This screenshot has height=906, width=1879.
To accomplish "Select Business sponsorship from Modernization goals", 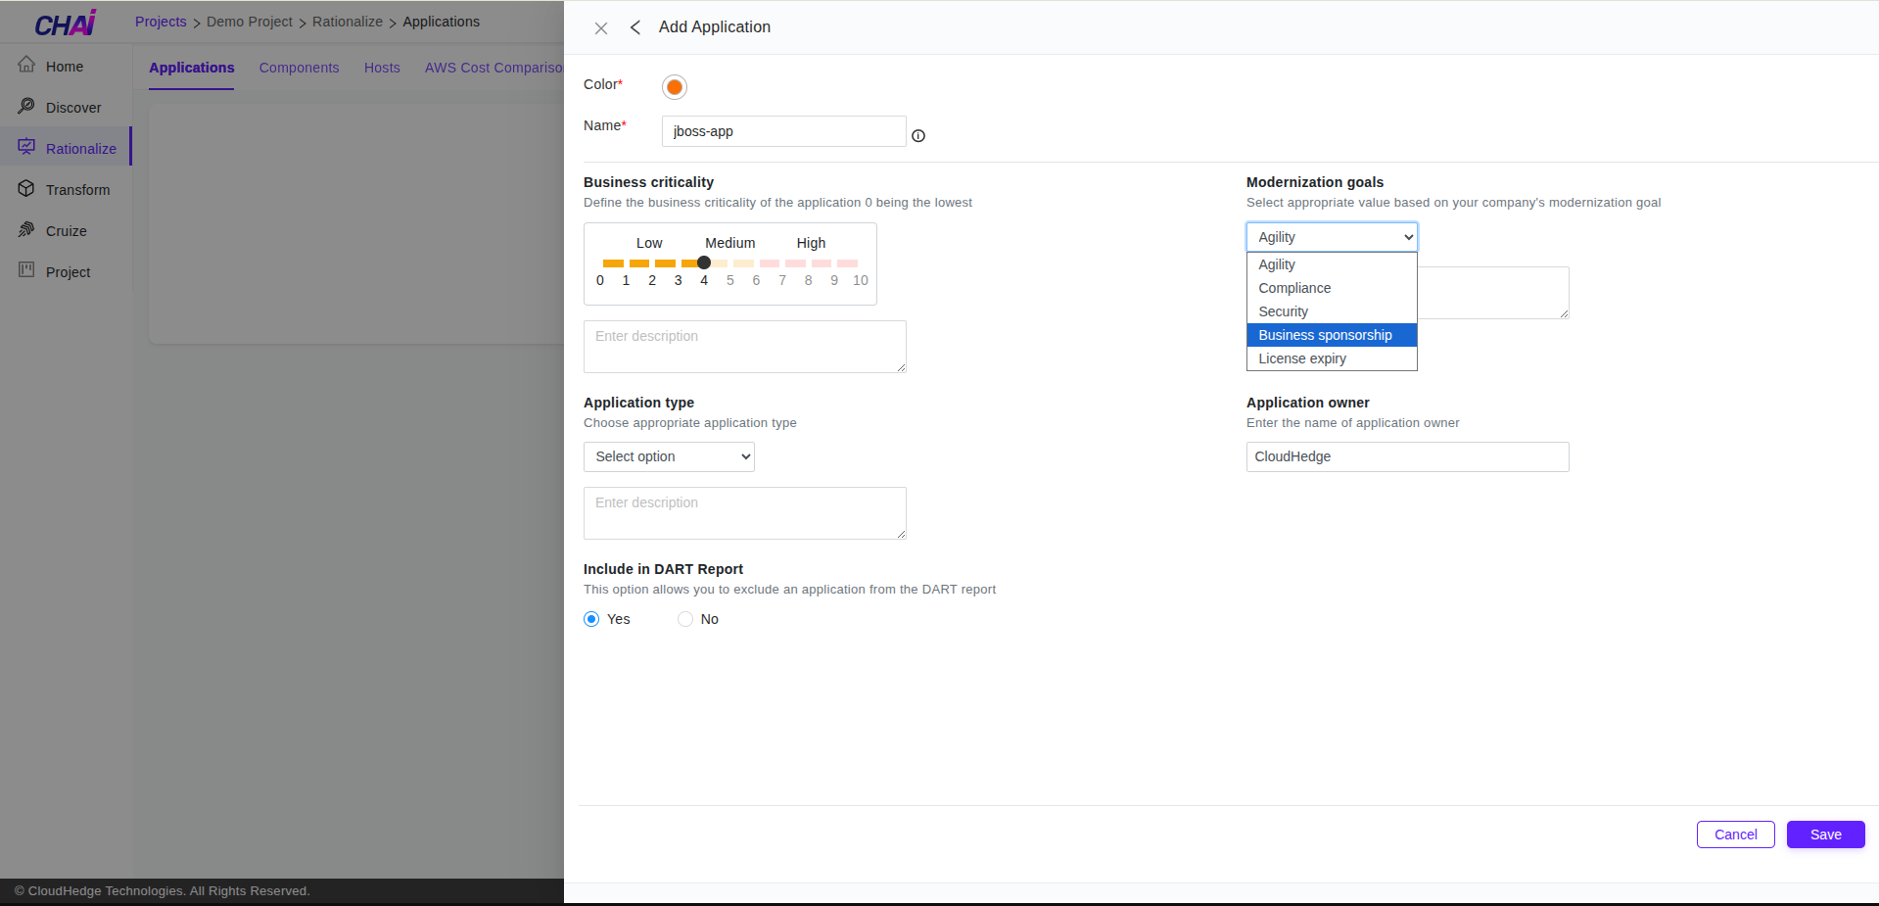I will [x=1325, y=335].
